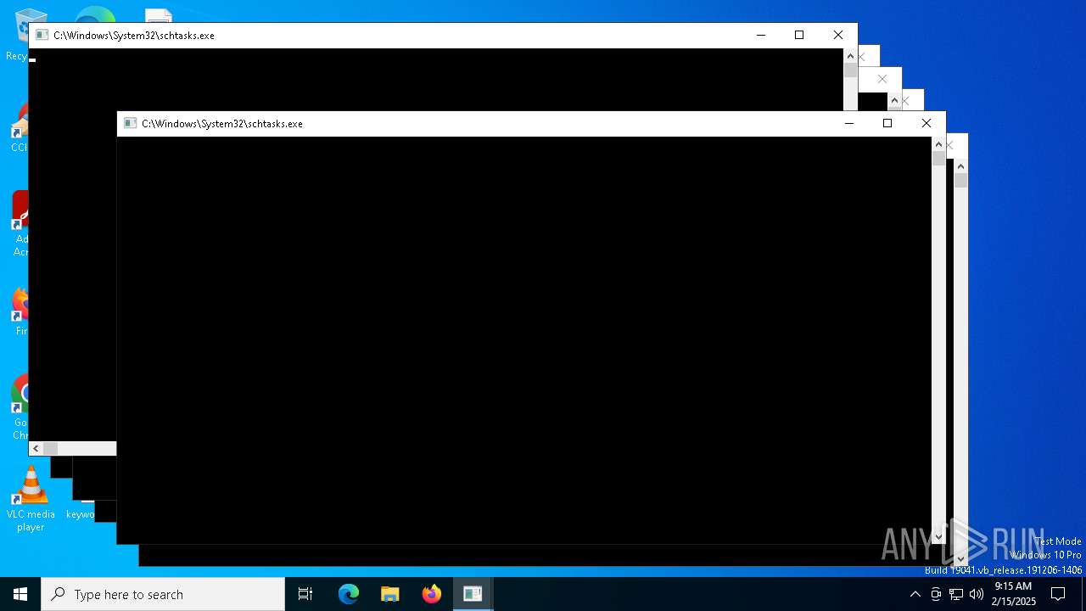Viewport: 1086px width, 611px height.
Task: Click the back window horizontal scroll left arrow
Action: pos(36,448)
